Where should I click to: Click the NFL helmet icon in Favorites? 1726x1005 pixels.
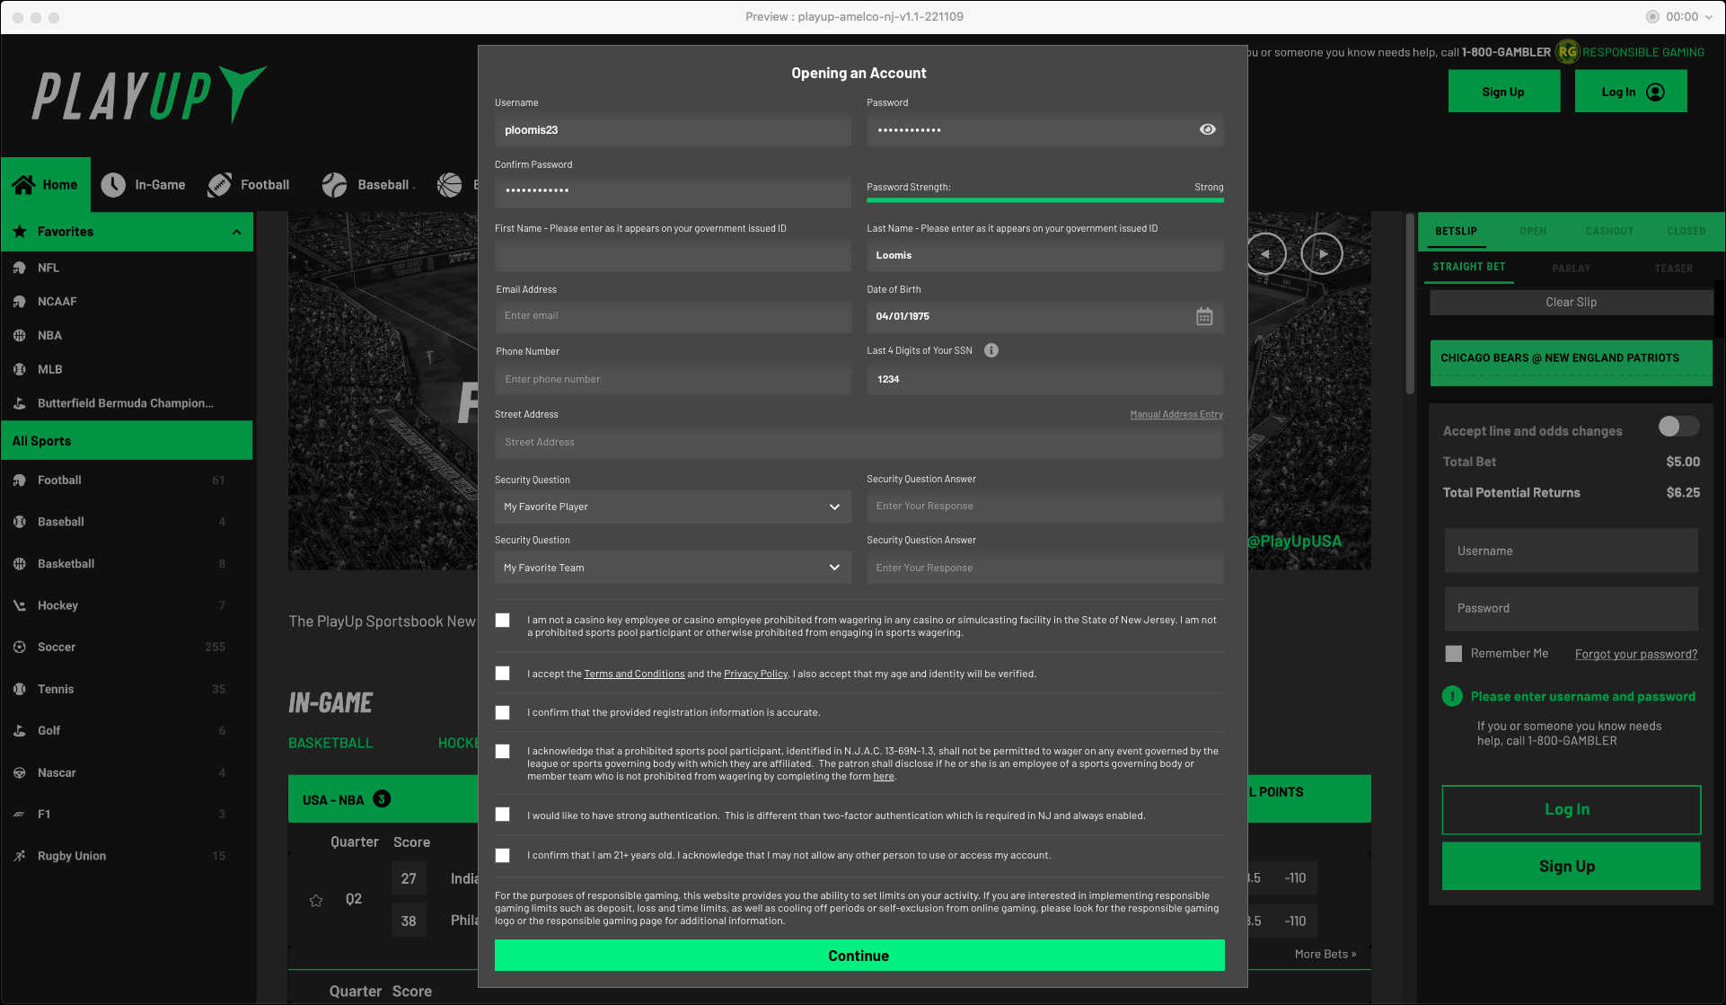[x=20, y=268]
